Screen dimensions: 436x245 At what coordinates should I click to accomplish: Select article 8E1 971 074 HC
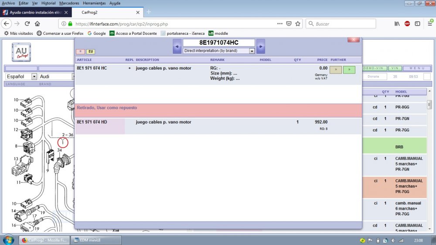[x=92, y=68]
